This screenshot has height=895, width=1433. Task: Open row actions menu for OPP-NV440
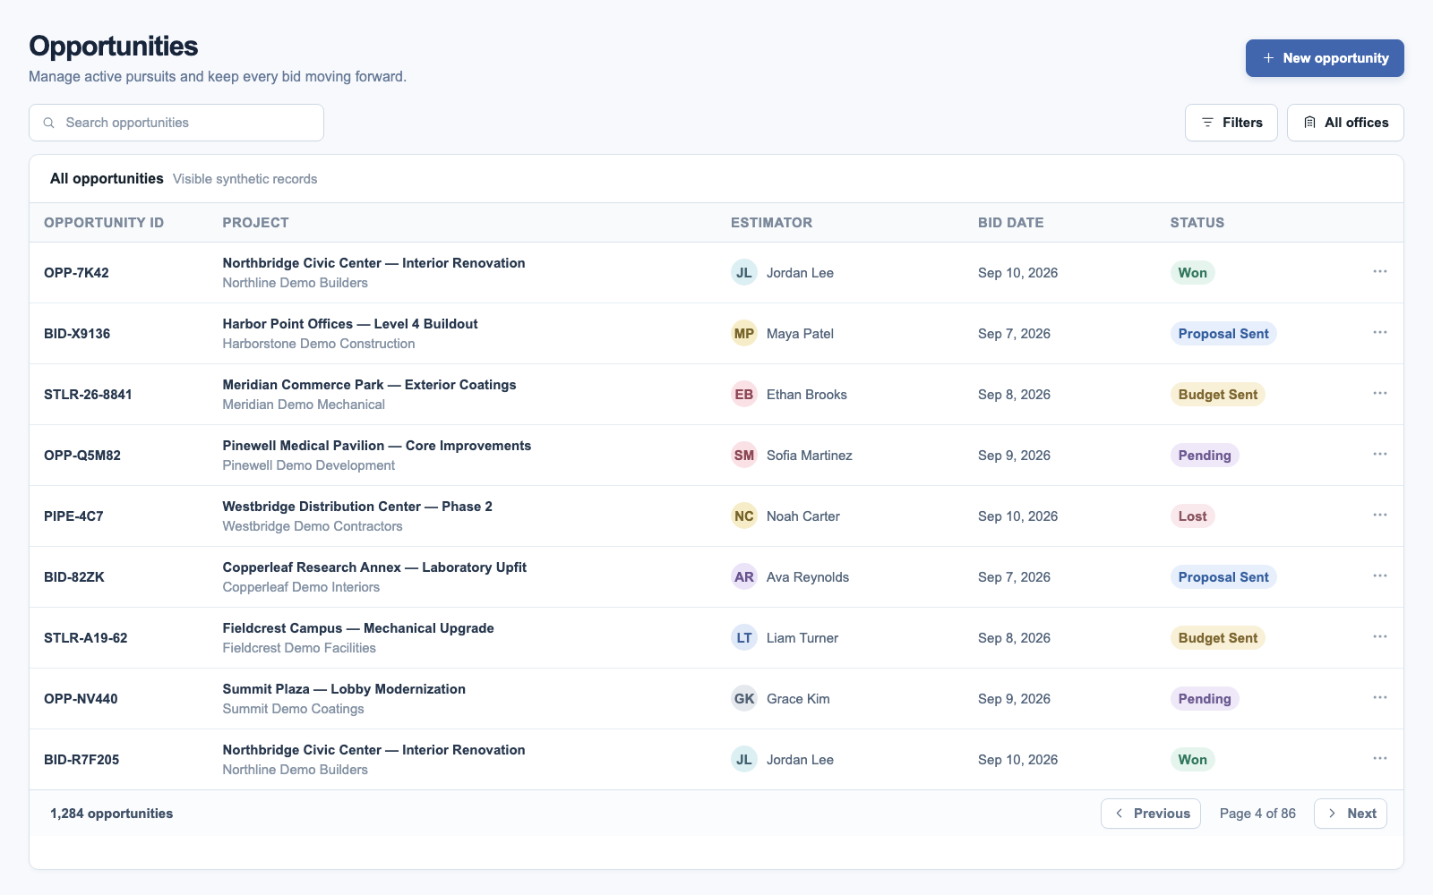point(1379,697)
